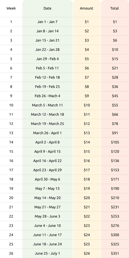Click the $351 total cell
129x258 pixels.
pyautogui.click(x=115, y=254)
